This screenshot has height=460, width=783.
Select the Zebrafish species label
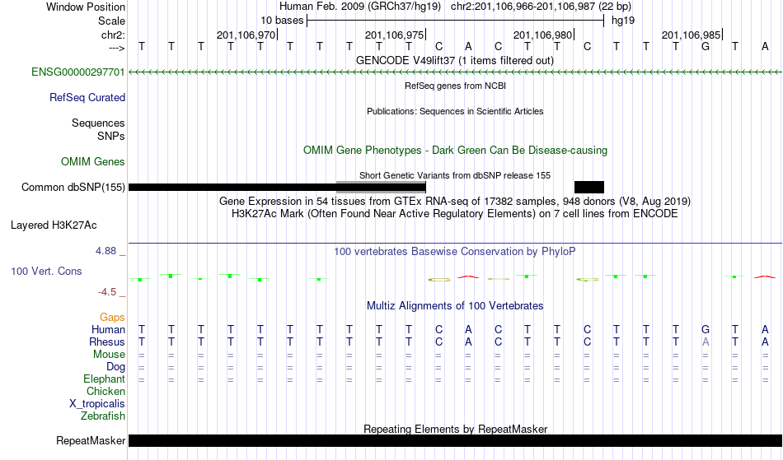[103, 416]
